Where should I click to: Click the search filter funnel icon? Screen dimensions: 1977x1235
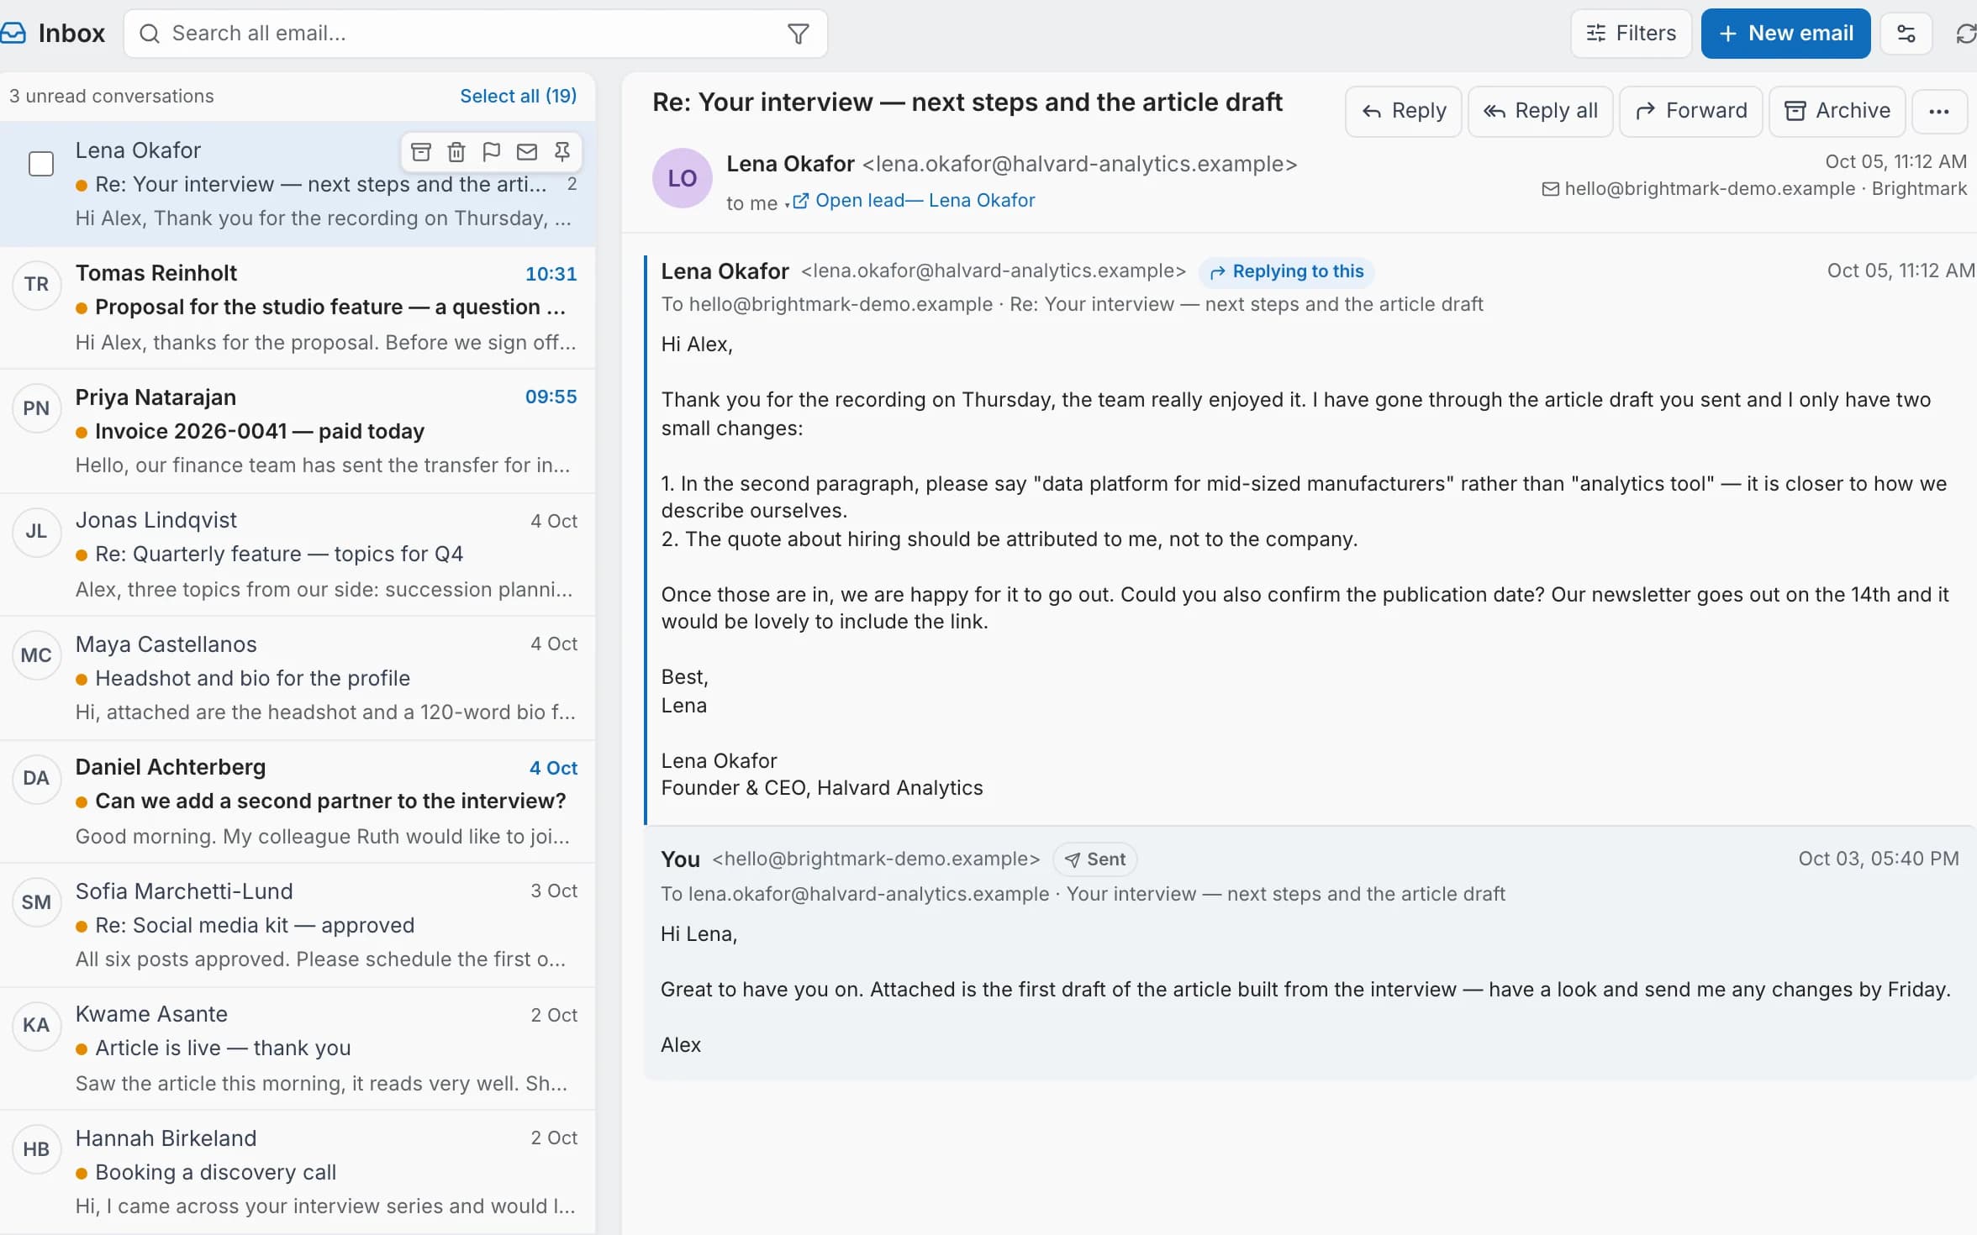tap(798, 34)
